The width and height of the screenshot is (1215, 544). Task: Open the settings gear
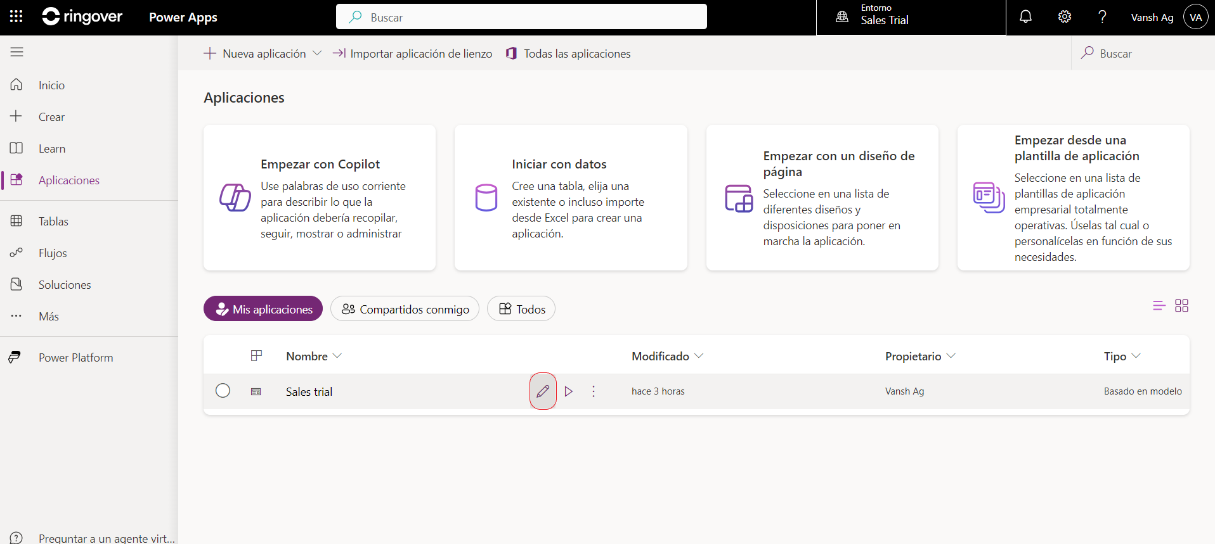pos(1065,17)
